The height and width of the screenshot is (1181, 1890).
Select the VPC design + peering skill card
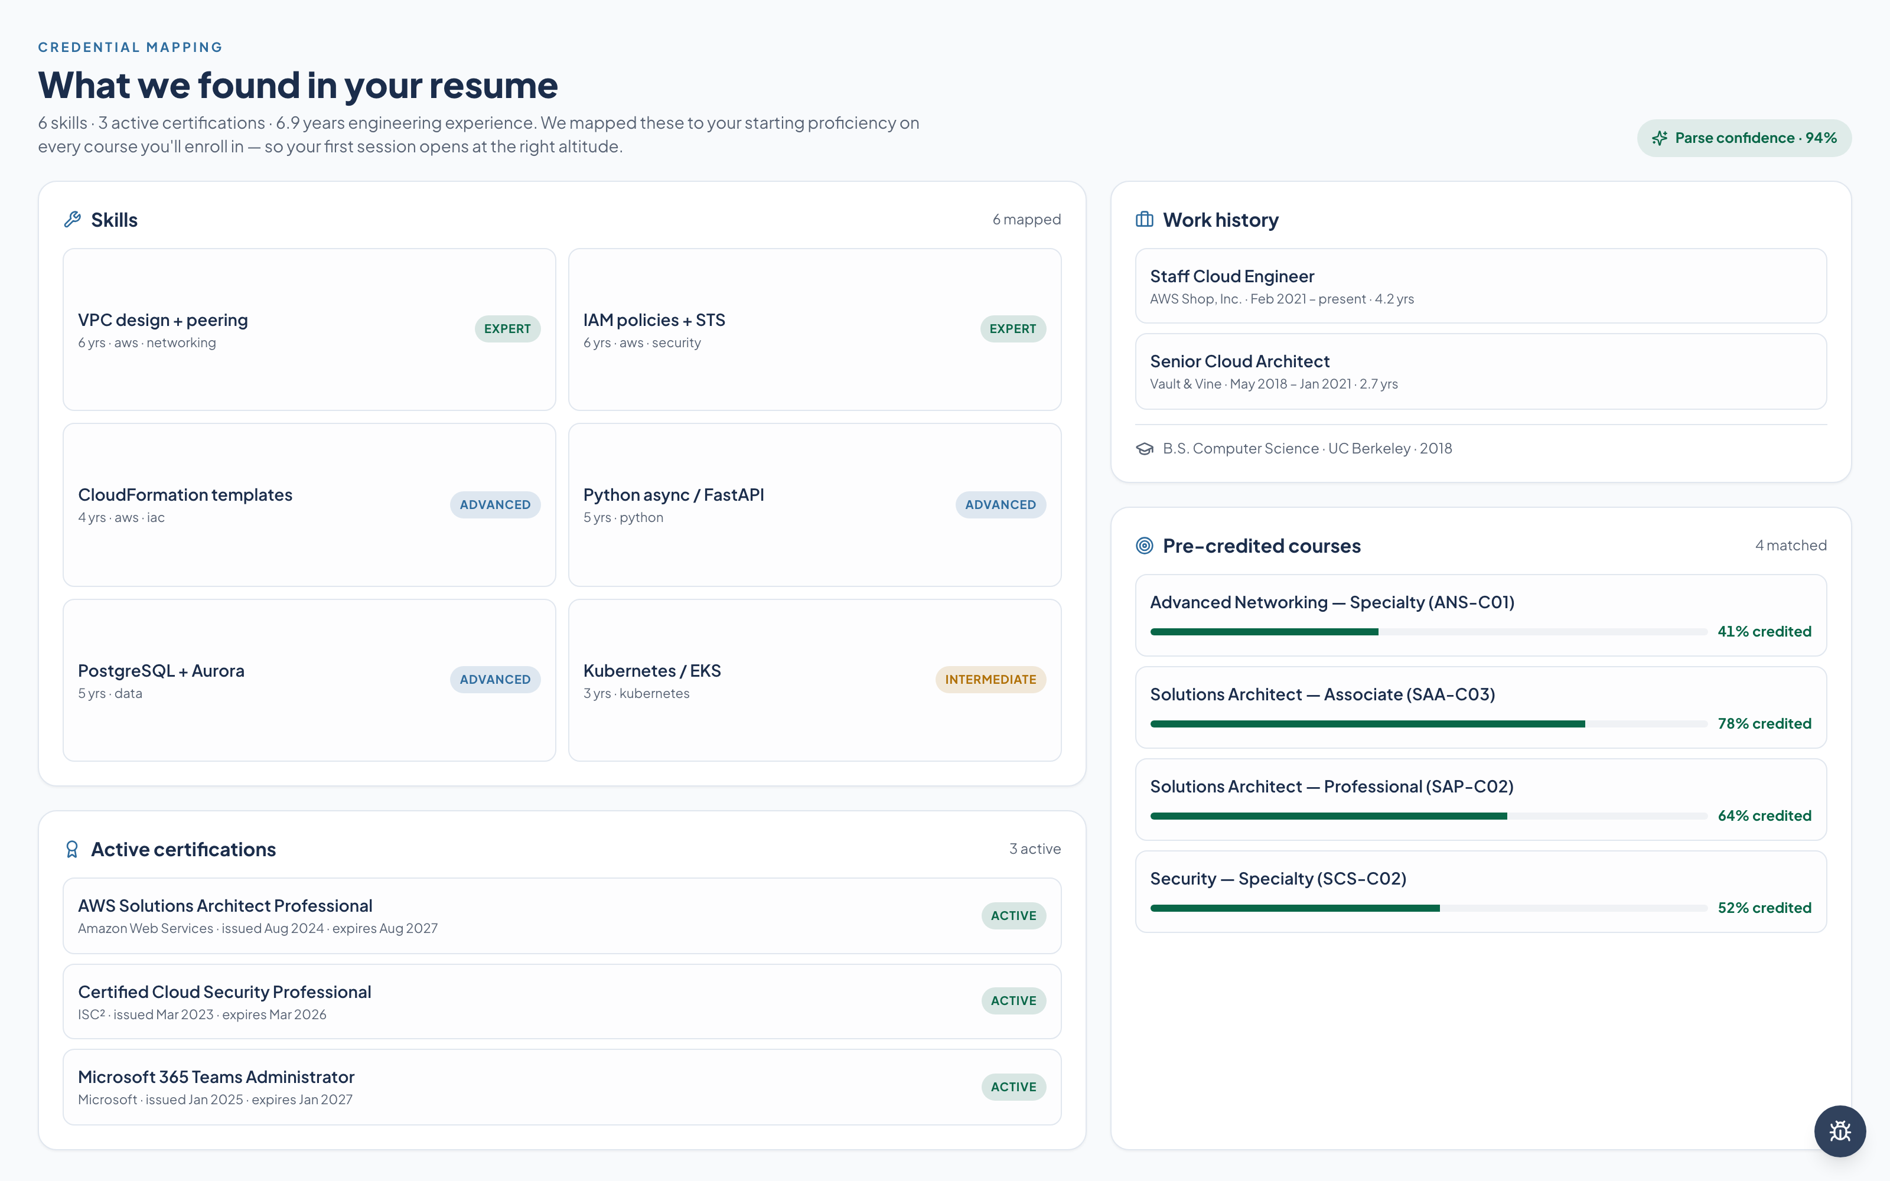pos(309,329)
